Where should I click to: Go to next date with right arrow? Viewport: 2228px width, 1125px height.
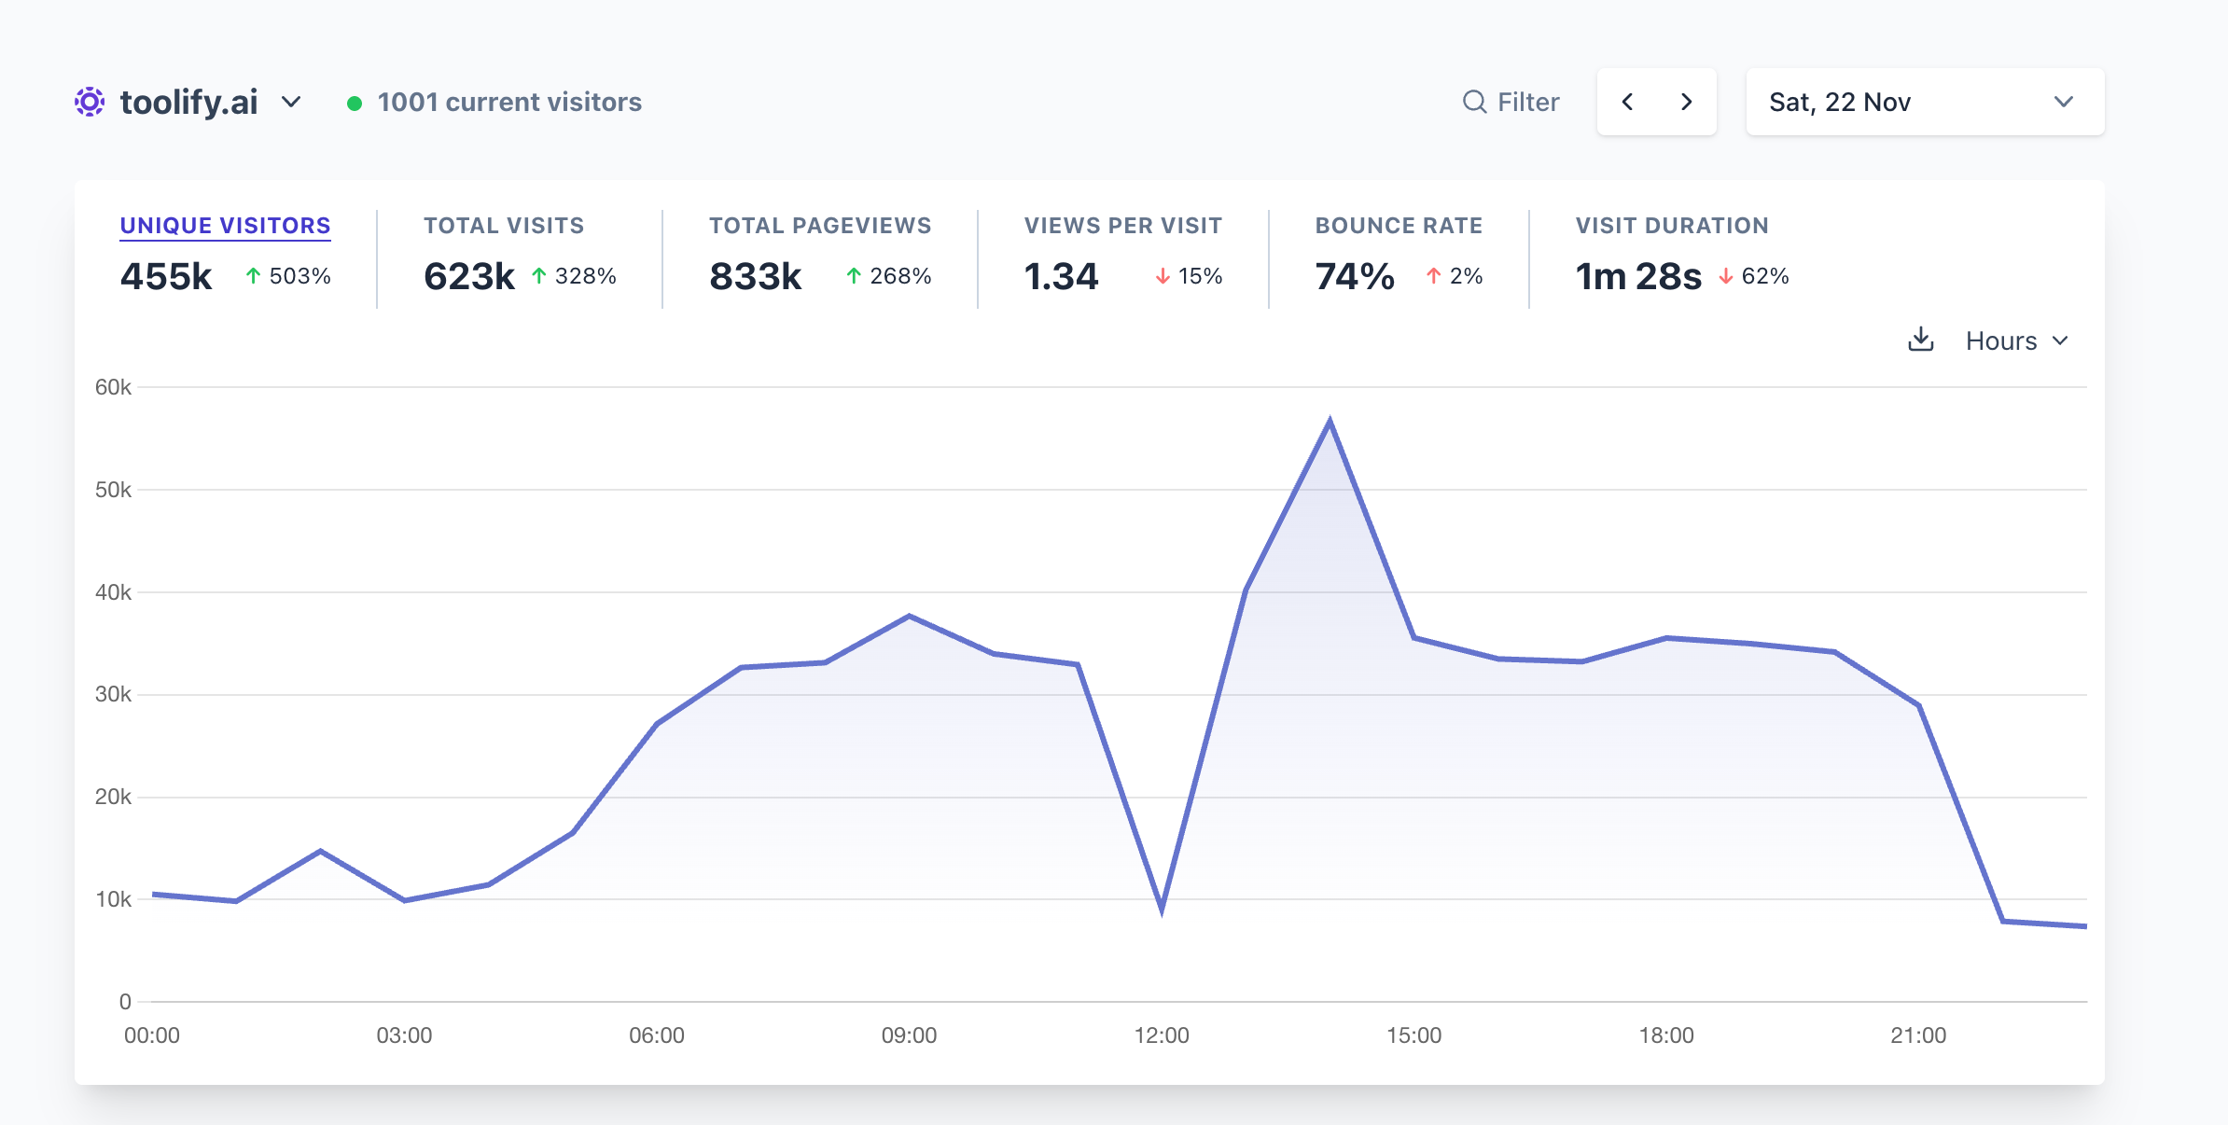pos(1686,102)
